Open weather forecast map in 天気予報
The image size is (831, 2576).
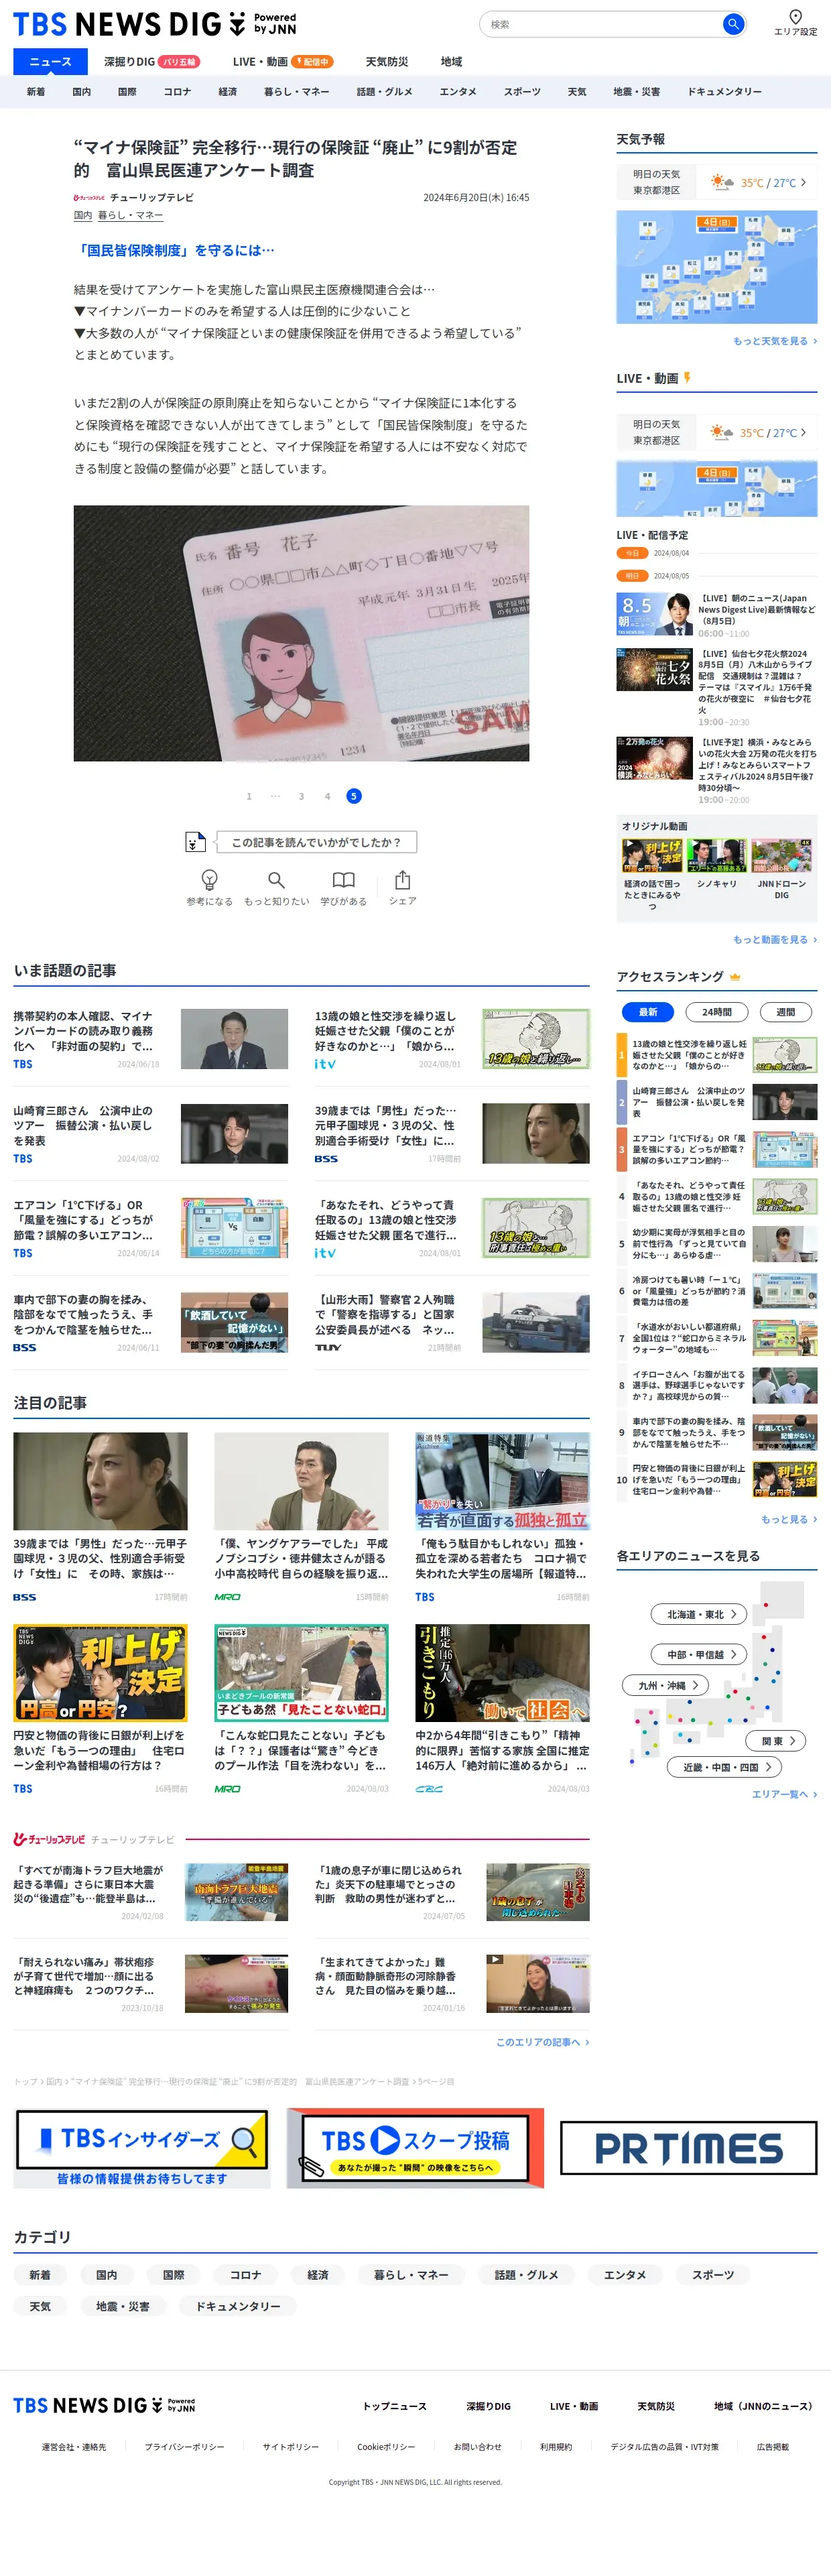point(716,266)
